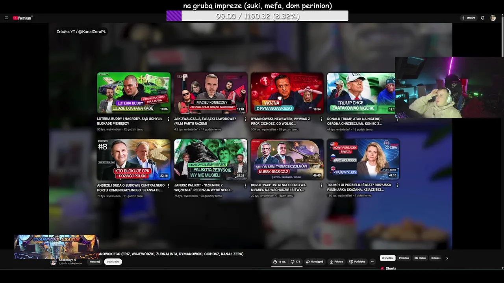This screenshot has width=504, height=283.
Task: Select the Dla Ciebie filter chip
Action: pos(420,258)
